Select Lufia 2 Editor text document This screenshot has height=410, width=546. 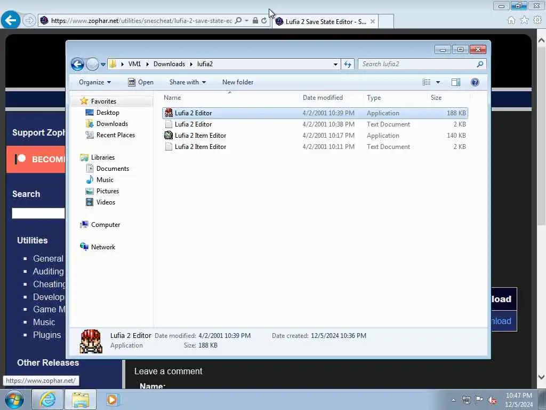315,124
